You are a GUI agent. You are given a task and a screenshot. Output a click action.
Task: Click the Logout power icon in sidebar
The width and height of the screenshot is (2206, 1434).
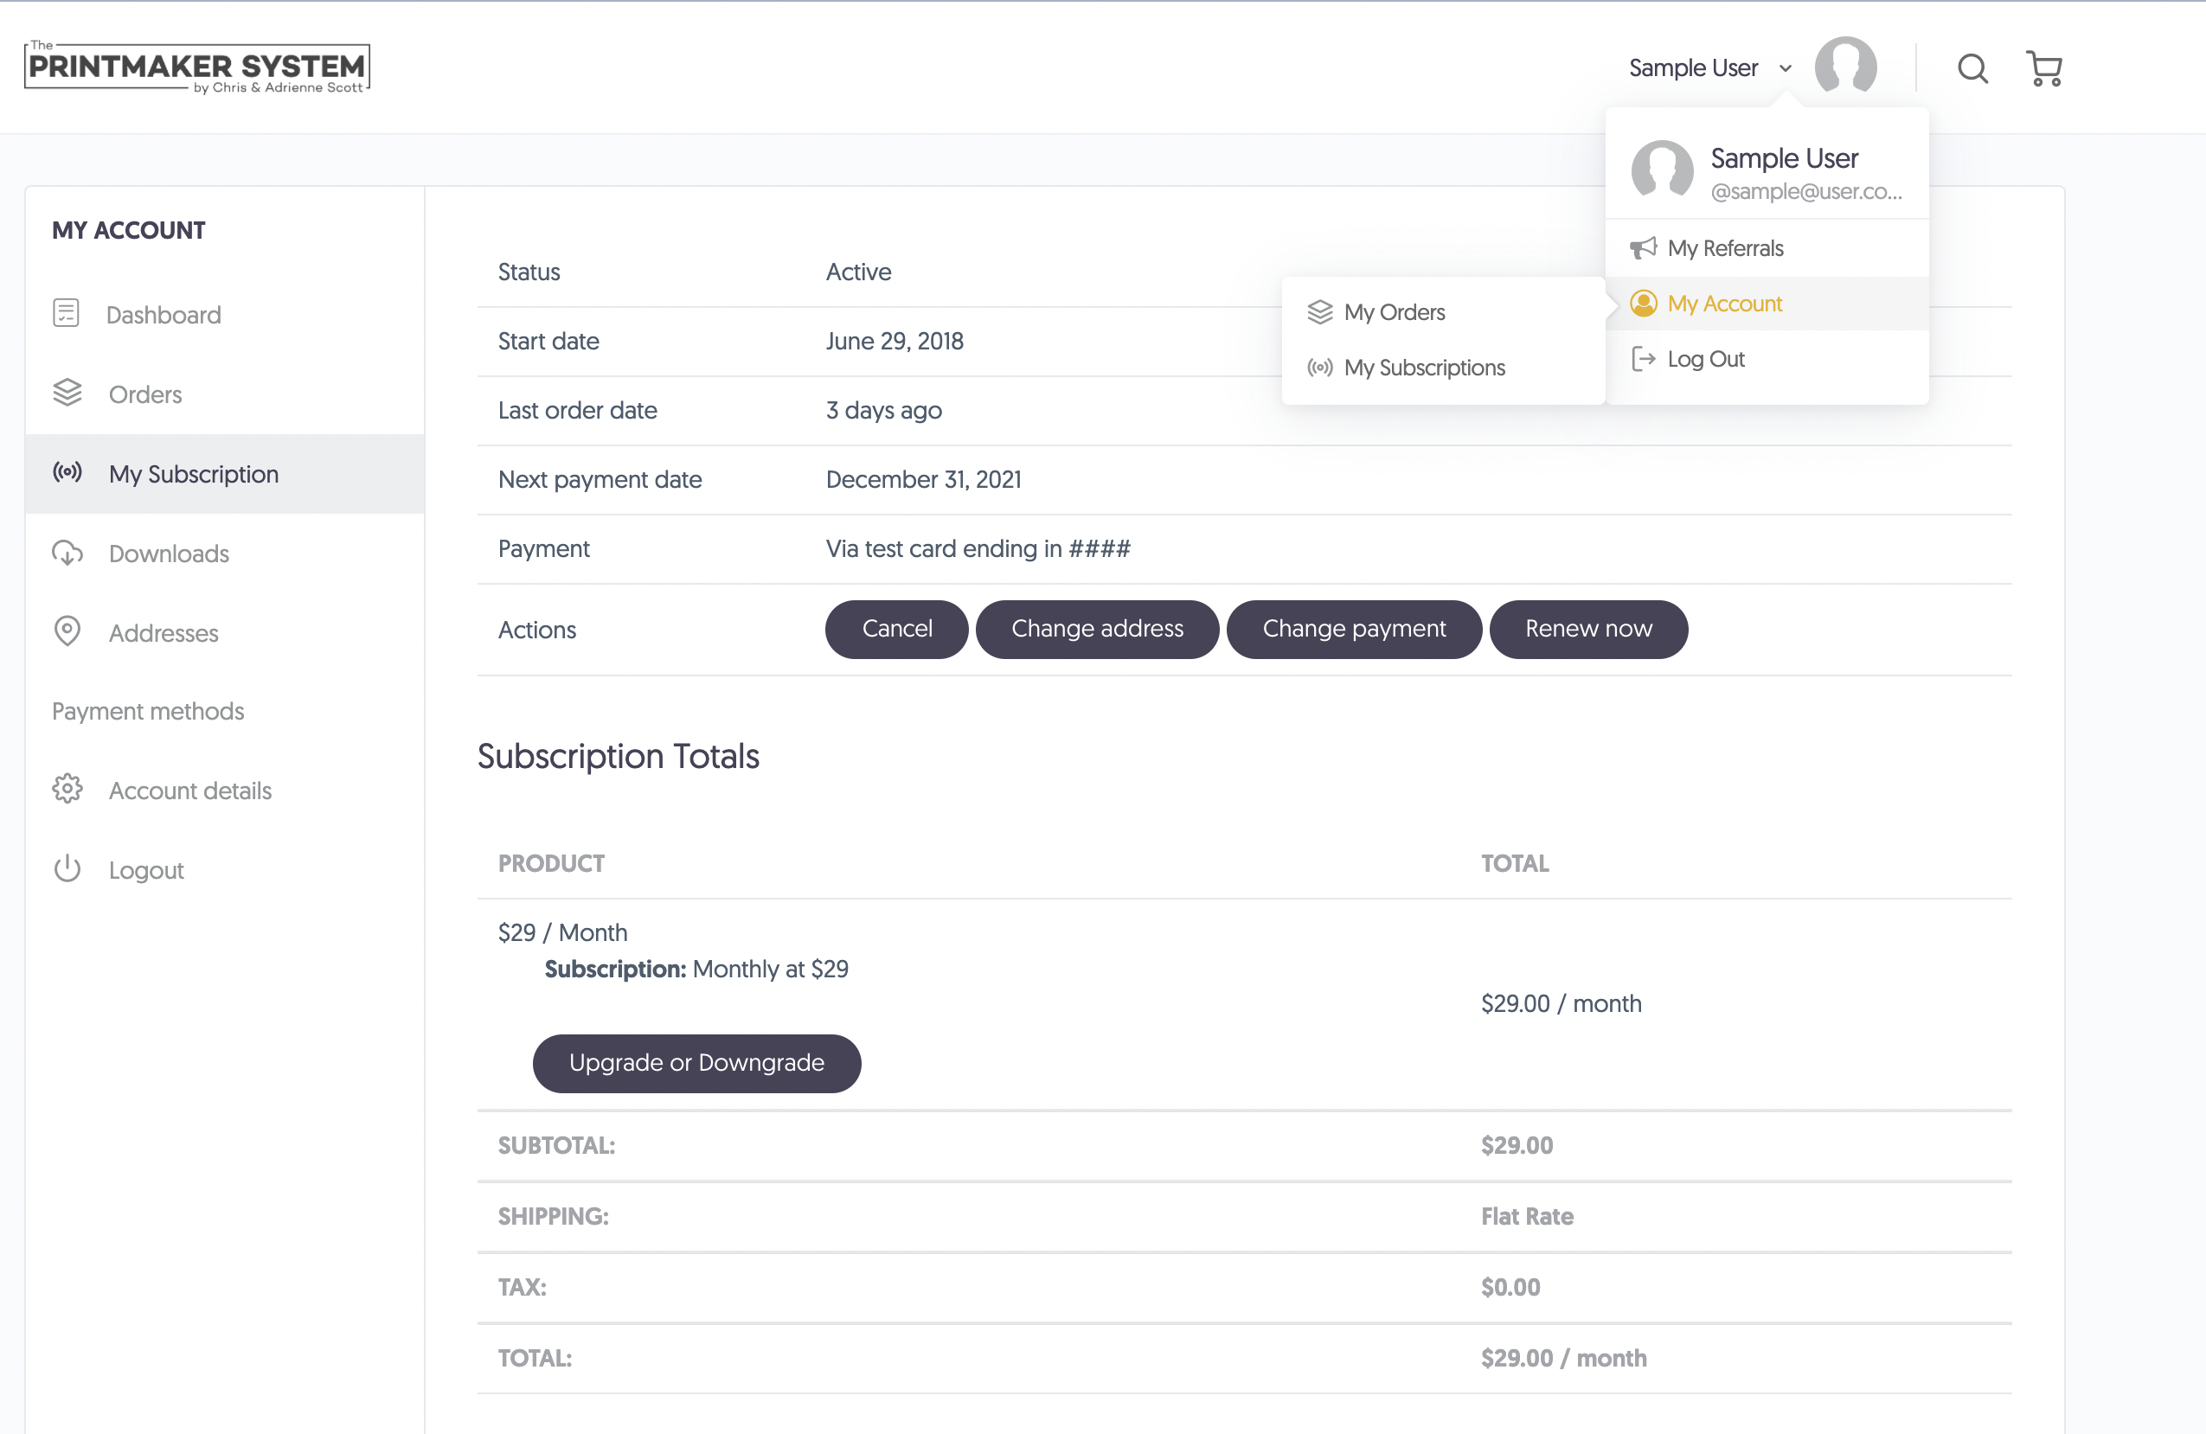pyautogui.click(x=67, y=868)
